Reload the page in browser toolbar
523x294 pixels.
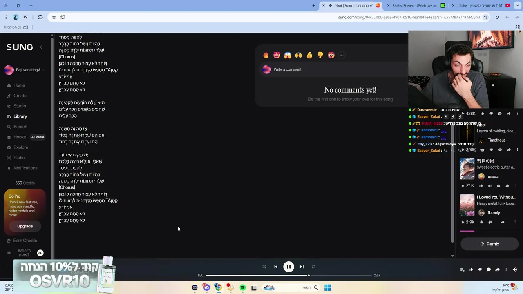pyautogui.click(x=497, y=17)
